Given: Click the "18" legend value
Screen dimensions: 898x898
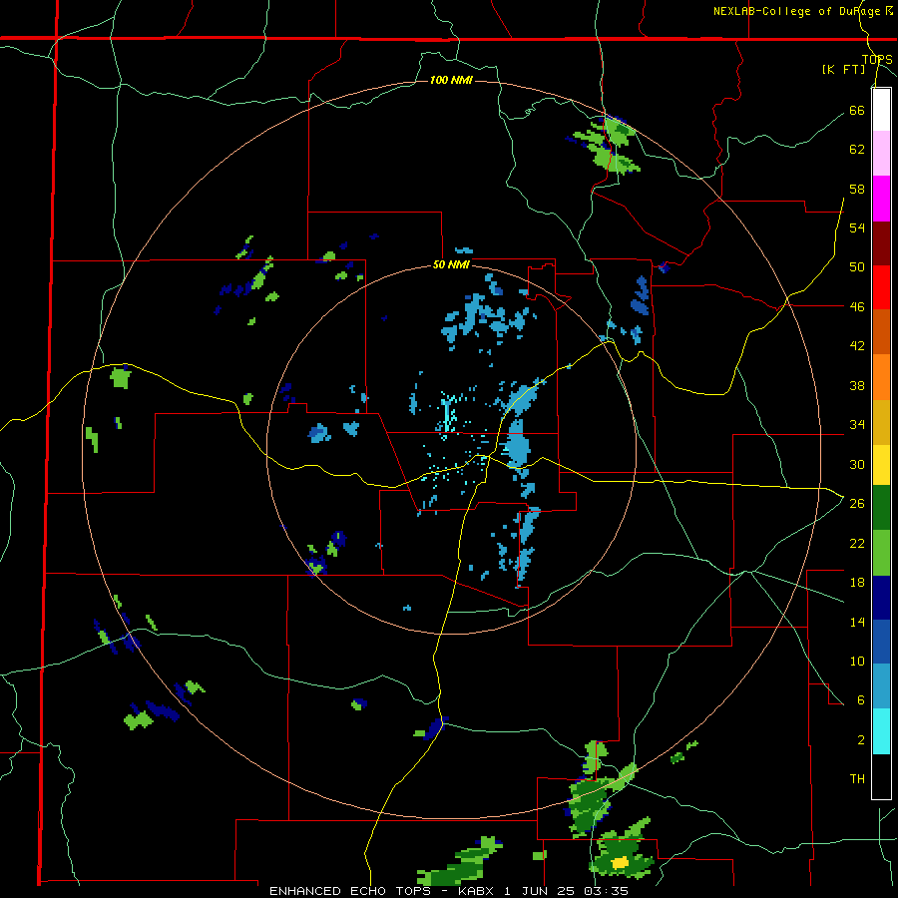Looking at the screenshot, I should click(857, 583).
